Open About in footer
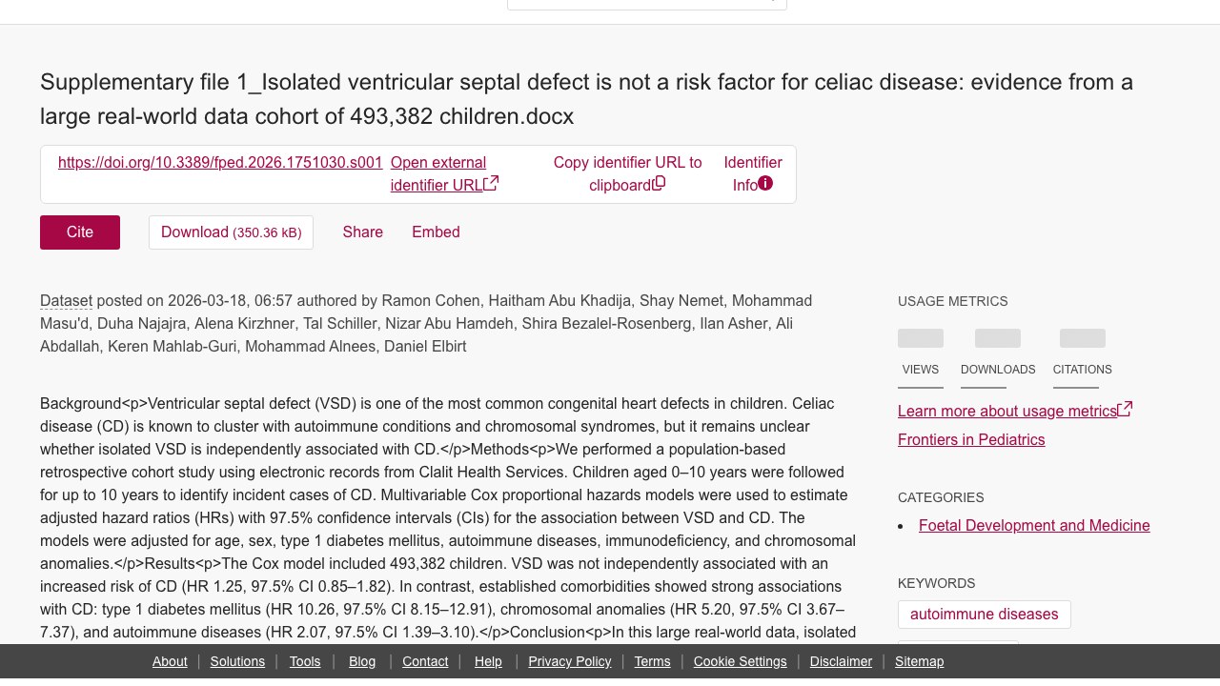The width and height of the screenshot is (1220, 686). coord(170,661)
